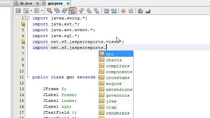210x118 pixels.
Task: Switch to the db.java tab
Action: [26, 3]
